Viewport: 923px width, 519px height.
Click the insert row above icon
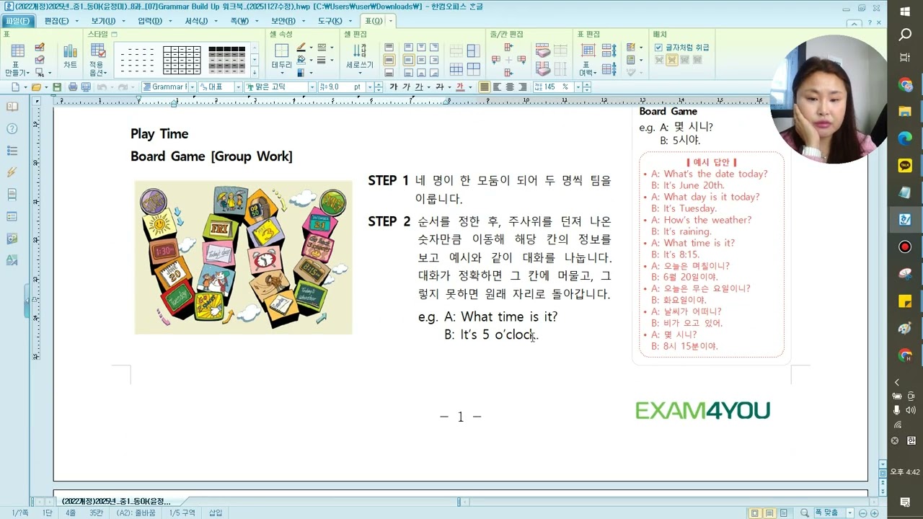[x=508, y=47]
